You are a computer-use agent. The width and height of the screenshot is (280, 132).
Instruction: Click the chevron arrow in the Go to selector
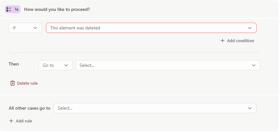(66, 65)
